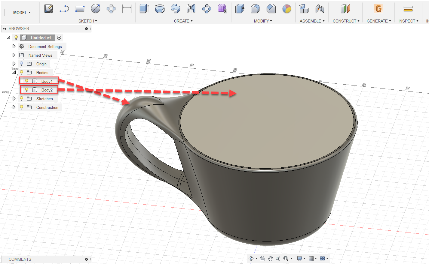Activate the Extrude tool
Image resolution: width=429 pixels, height=264 pixels.
144,9
